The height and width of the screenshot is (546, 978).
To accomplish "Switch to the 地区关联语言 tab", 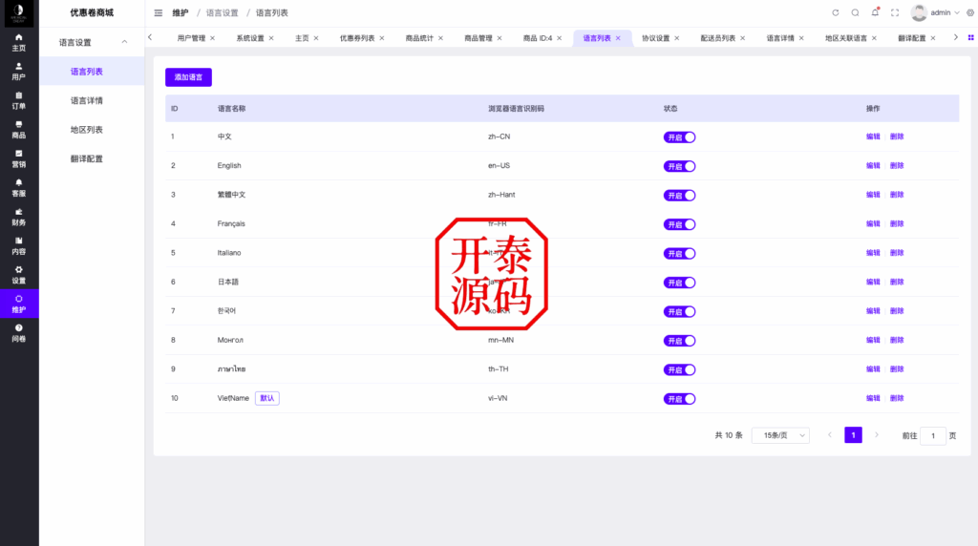I will (846, 38).
